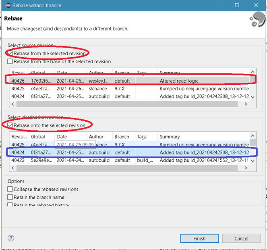Click source table horizontal scrollbar
This screenshot has height=250, width=267.
[x=121, y=104]
